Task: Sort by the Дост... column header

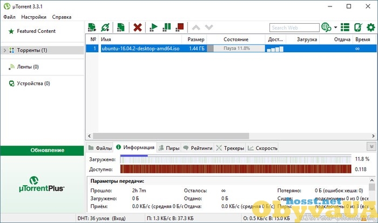Action: [275, 39]
